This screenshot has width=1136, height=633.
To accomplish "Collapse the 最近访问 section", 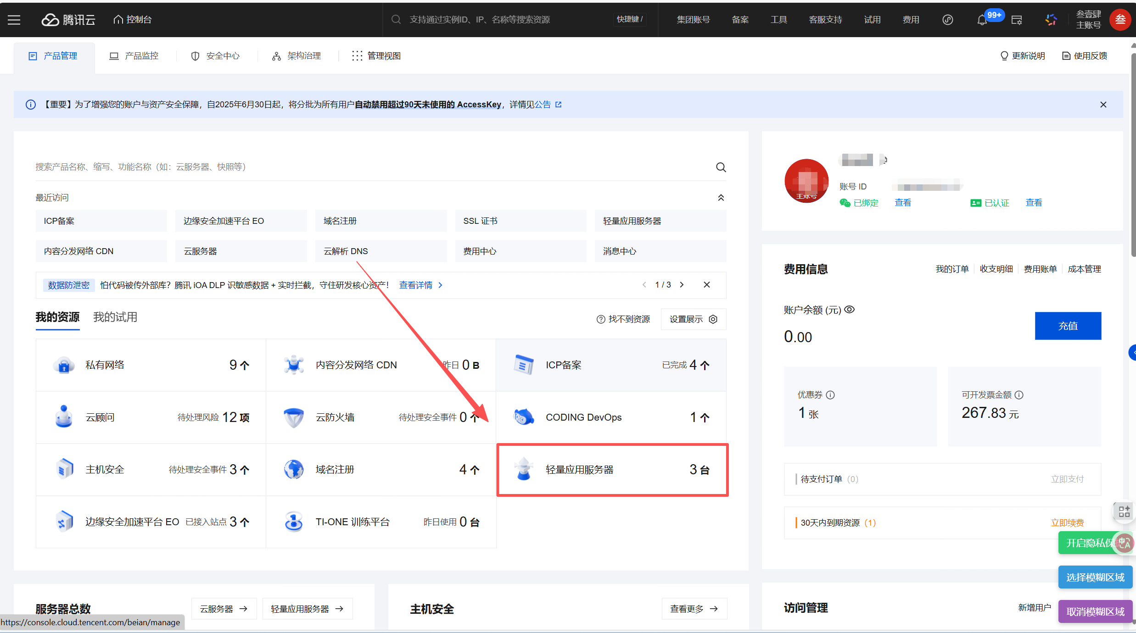I will point(721,198).
